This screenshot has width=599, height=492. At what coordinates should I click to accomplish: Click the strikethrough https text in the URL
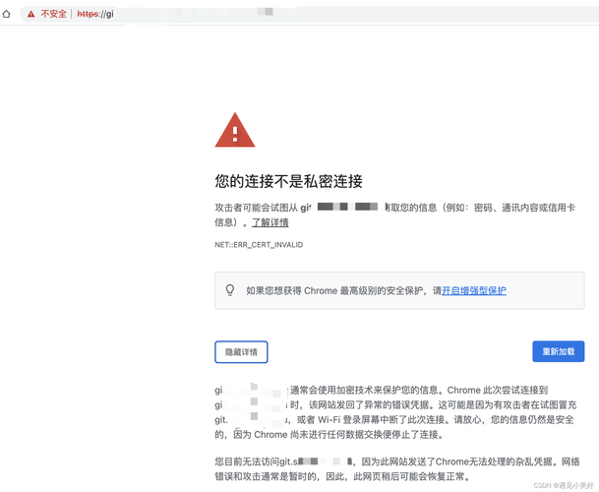89,14
